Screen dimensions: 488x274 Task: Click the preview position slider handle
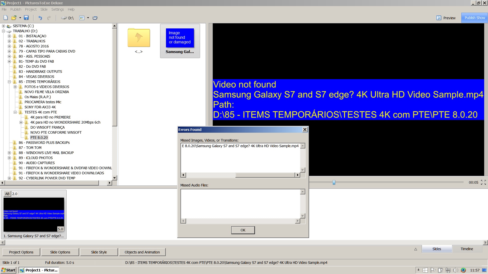(334, 182)
